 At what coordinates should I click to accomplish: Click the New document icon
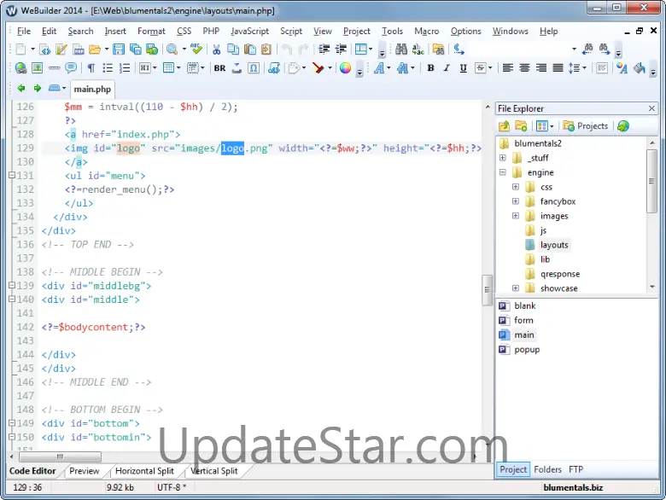(x=20, y=49)
